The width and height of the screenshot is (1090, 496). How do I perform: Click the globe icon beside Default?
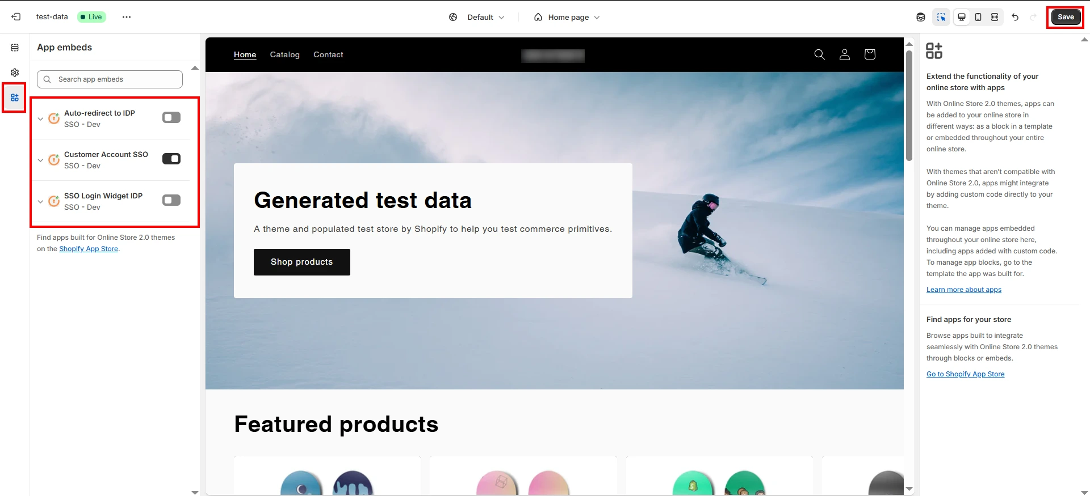coord(453,17)
